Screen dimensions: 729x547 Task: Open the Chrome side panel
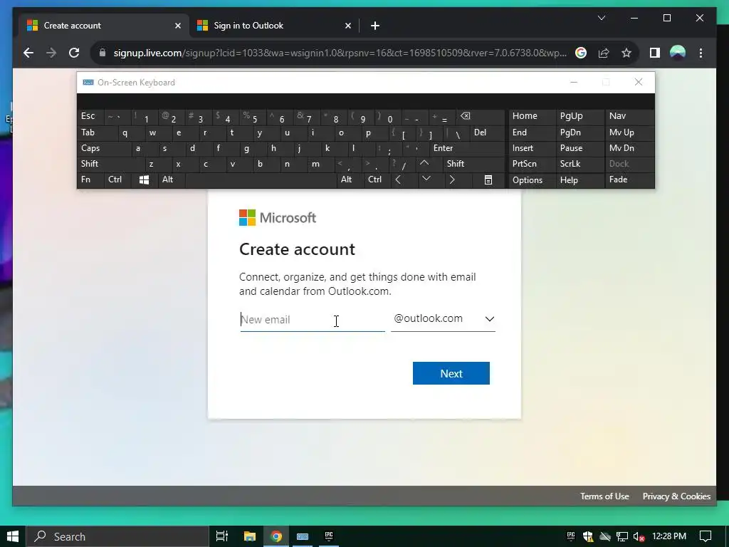[x=655, y=53]
